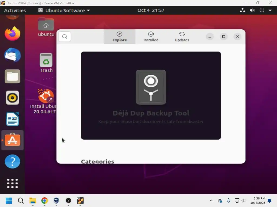
Task: Select the ubuntu home folder icon
Action: point(46,27)
